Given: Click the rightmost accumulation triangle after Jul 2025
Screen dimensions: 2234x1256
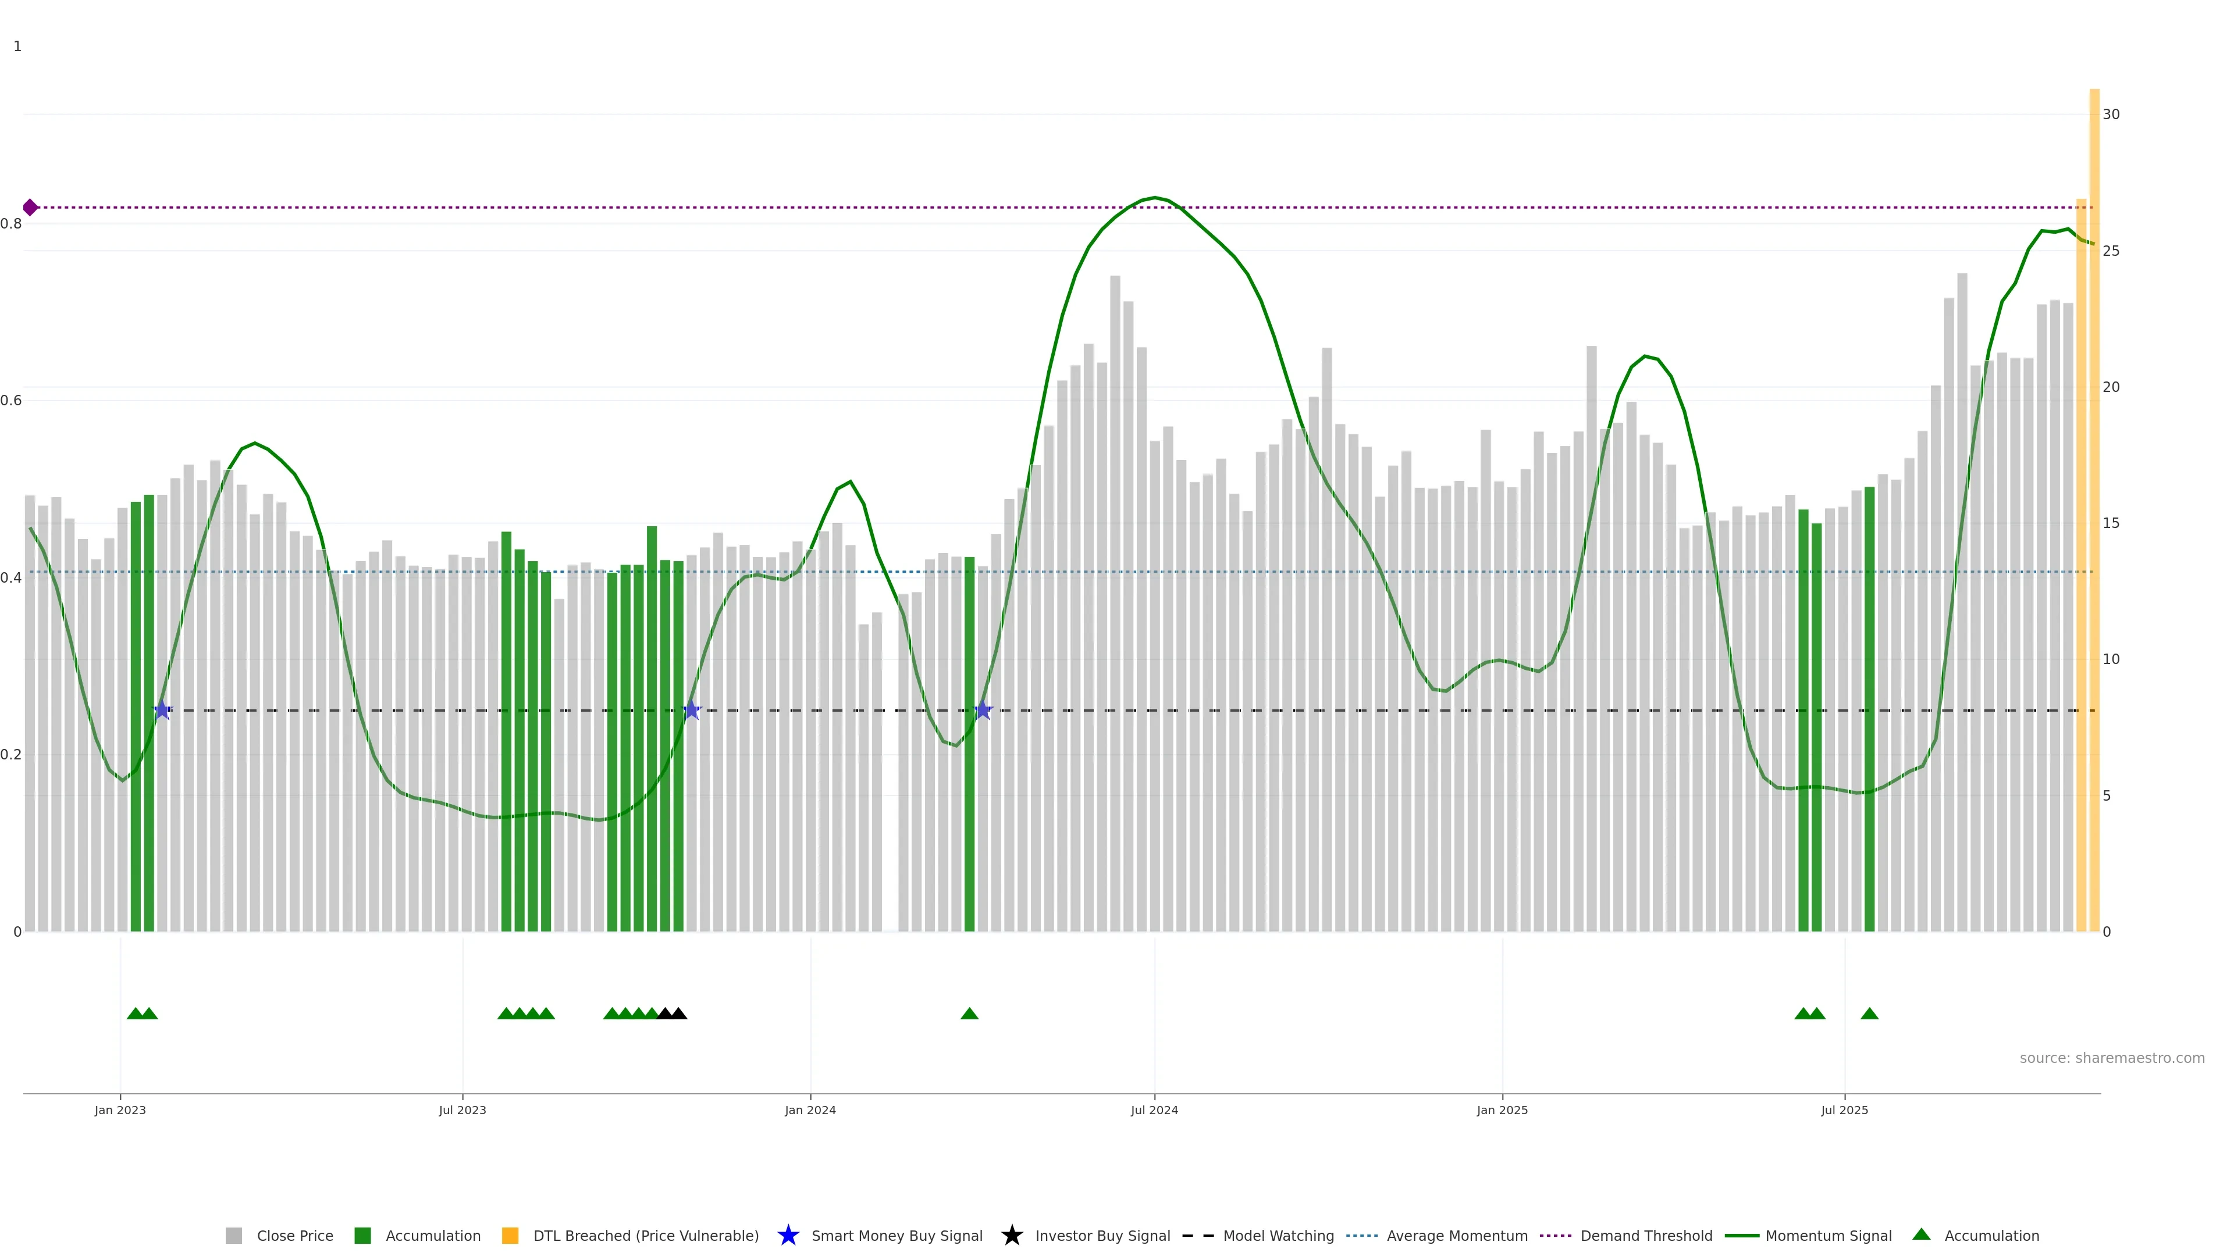Looking at the screenshot, I should 1869,1014.
